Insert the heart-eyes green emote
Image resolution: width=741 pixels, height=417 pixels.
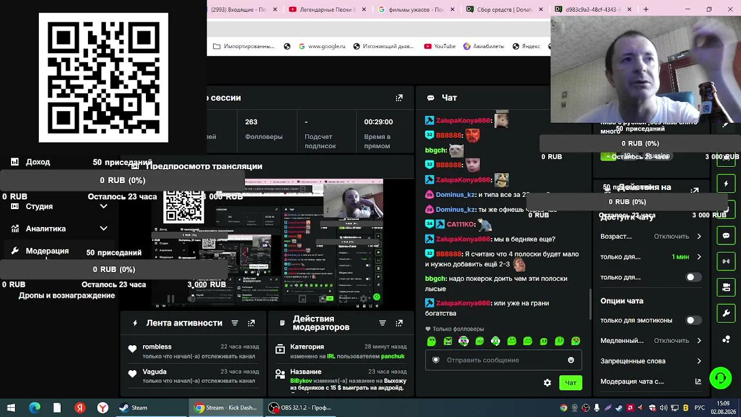575,342
